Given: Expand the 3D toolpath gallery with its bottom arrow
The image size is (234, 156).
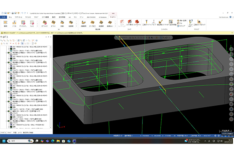Looking at the screenshot, I should click(76, 26).
